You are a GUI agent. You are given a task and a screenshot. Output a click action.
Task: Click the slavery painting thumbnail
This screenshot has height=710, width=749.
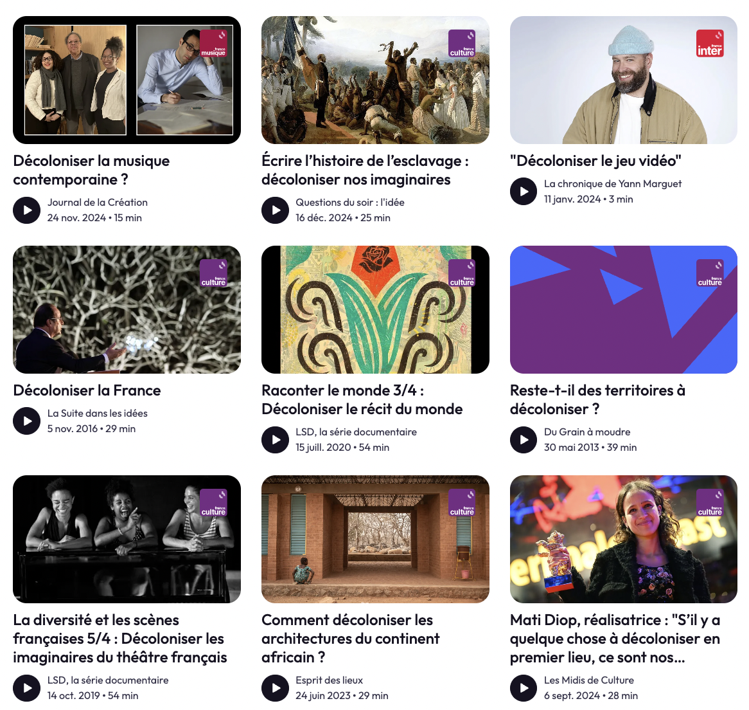tap(375, 80)
